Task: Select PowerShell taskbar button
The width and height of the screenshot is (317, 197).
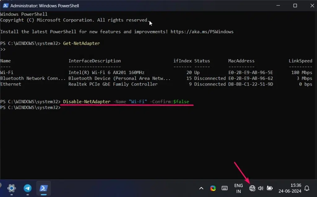Action: [x=43, y=188]
